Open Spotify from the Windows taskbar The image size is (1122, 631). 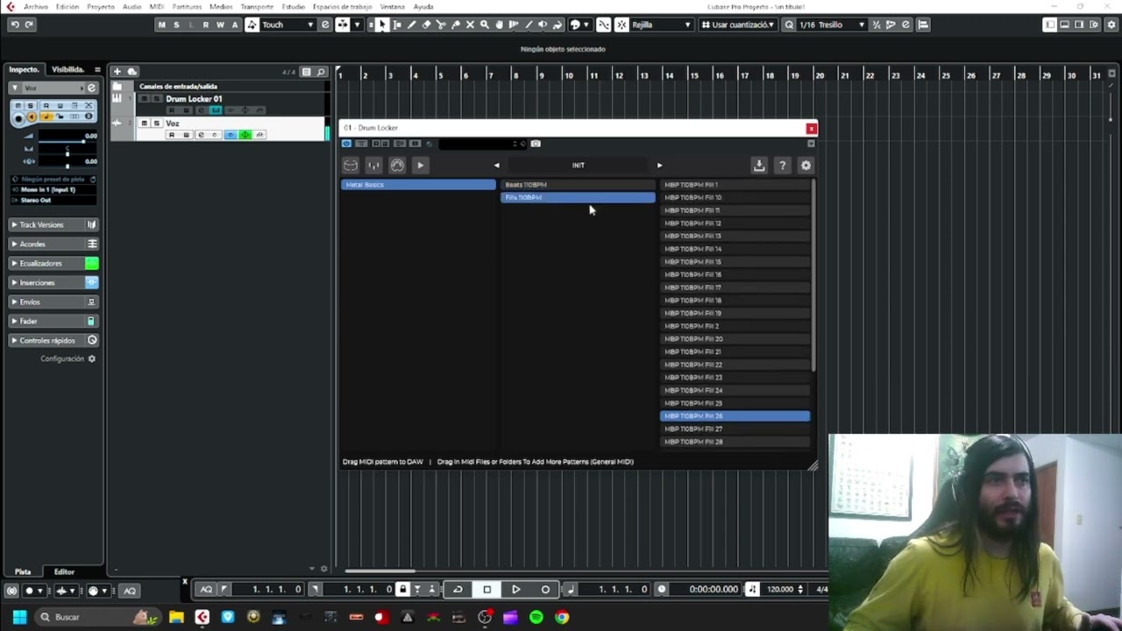point(536,617)
